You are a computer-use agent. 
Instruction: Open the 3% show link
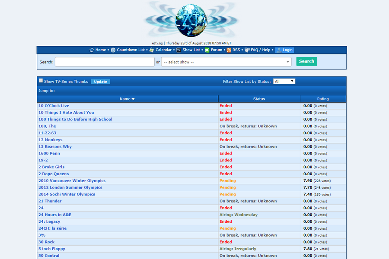(x=42, y=235)
